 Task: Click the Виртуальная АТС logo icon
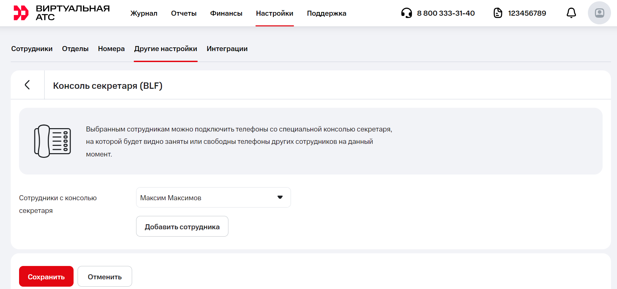[21, 13]
